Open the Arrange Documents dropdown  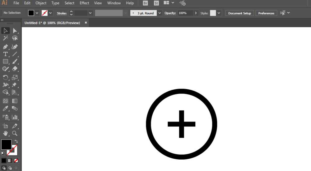pos(169,3)
